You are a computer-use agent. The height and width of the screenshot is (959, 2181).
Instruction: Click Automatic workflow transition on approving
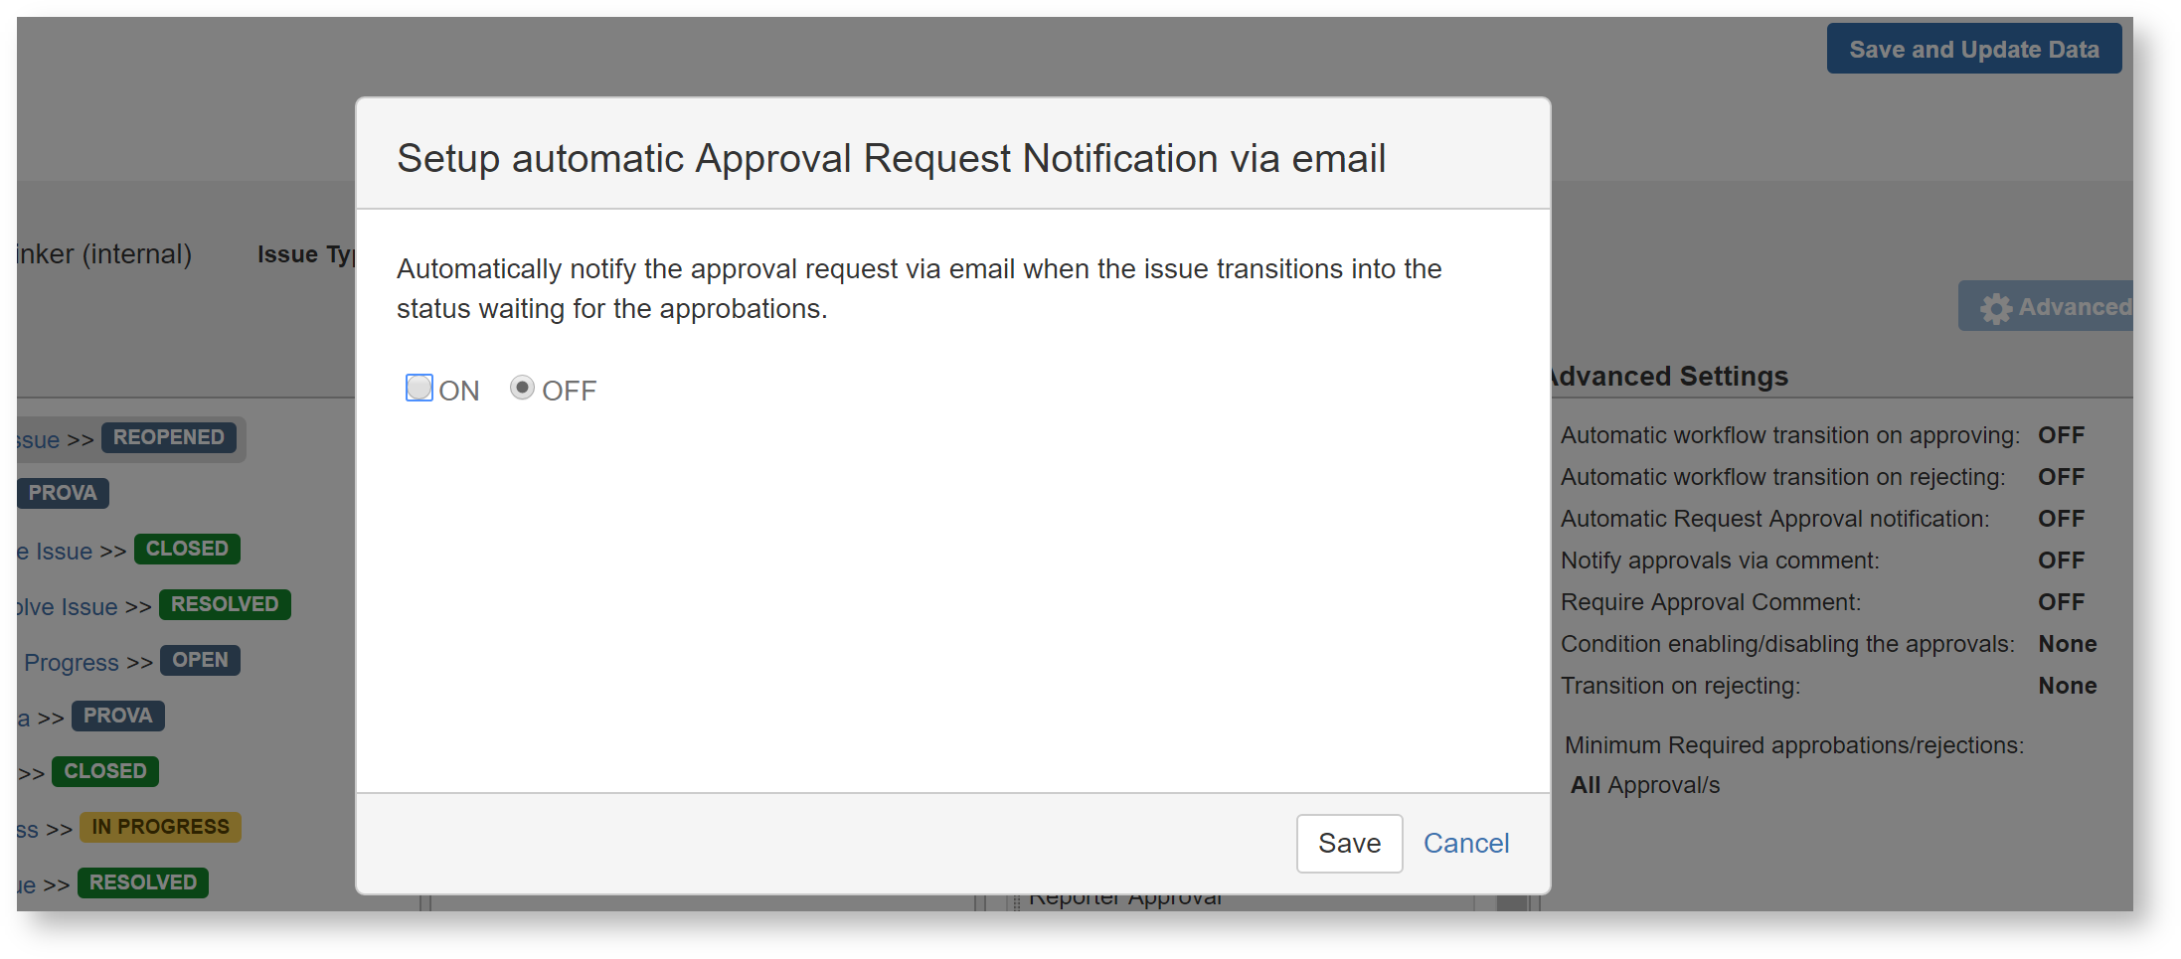pos(1789,435)
